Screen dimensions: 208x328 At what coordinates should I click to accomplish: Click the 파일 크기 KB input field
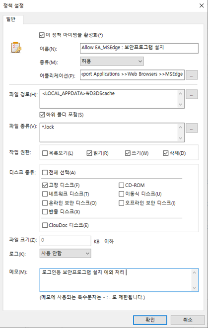(x=66, y=241)
